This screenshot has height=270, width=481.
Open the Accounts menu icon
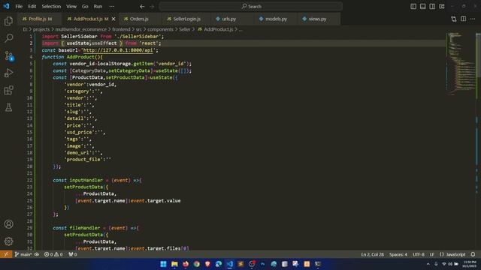pyautogui.click(x=8, y=224)
